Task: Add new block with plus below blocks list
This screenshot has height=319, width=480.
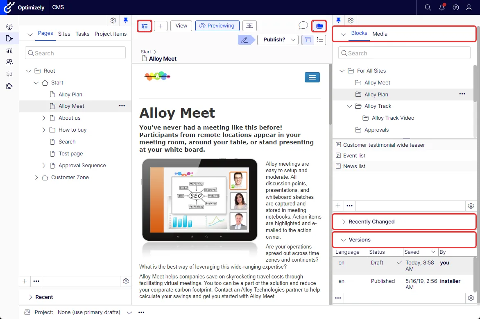Action: (338, 205)
